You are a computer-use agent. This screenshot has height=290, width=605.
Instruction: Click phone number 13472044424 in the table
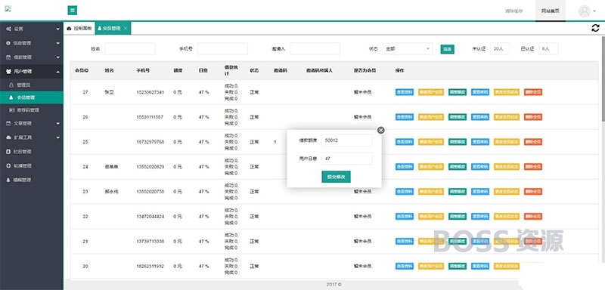click(x=150, y=217)
